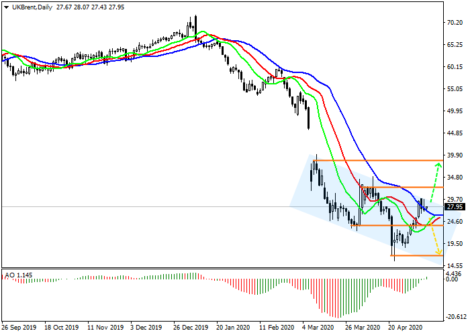
Task: Click the 4 Mar 2020 date label
Action: (318, 328)
